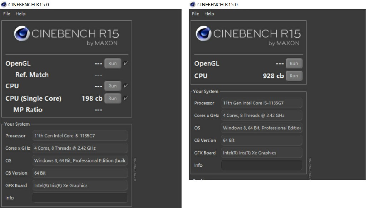Image resolution: width=366 pixels, height=208 pixels.
Task: Click the 'OpenGL' label in the right window
Action: click(x=207, y=63)
